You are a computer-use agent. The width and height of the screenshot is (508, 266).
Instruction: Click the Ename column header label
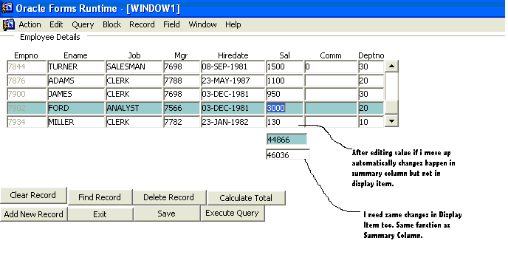click(x=75, y=55)
